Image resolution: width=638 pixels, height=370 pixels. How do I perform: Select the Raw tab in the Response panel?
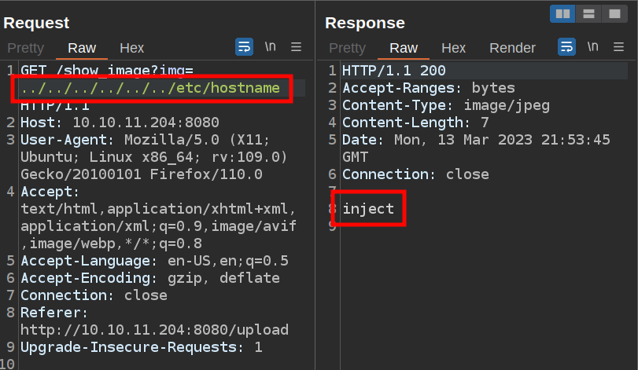point(404,48)
